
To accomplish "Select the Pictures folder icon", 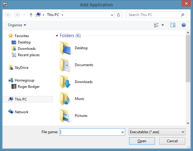I will [x=65, y=115].
